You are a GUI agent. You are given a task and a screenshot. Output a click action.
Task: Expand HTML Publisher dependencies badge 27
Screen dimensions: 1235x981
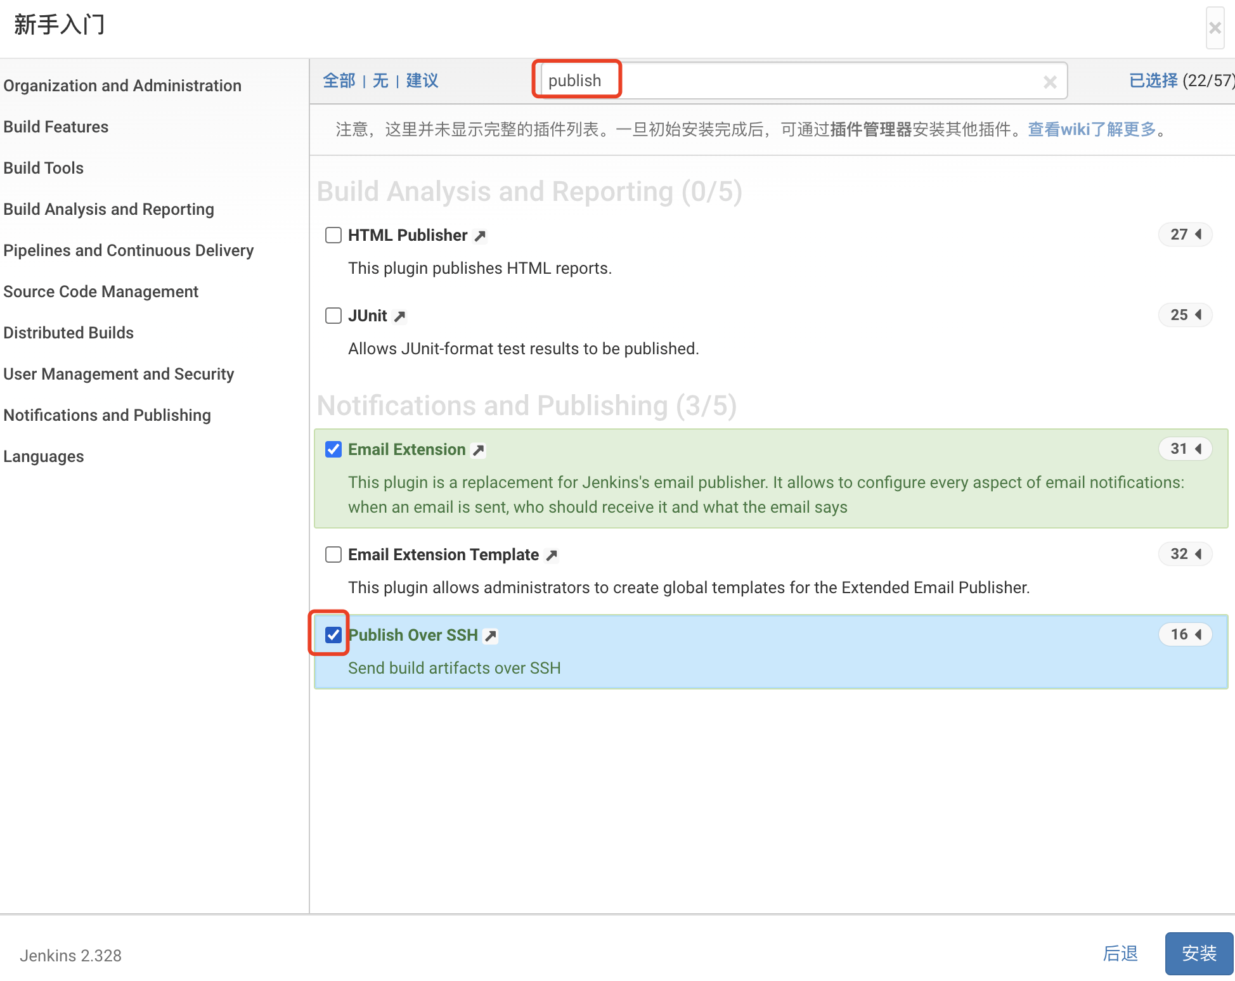(x=1186, y=234)
